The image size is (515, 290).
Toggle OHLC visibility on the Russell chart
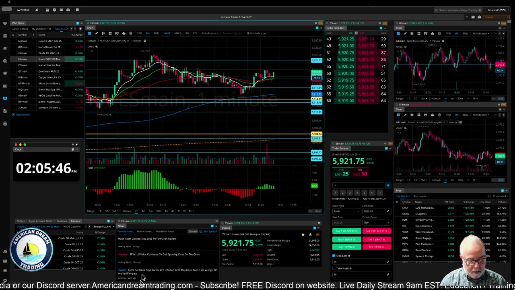[405, 128]
